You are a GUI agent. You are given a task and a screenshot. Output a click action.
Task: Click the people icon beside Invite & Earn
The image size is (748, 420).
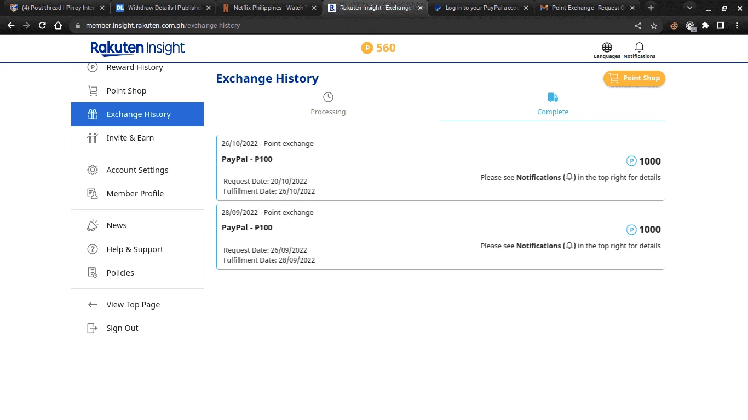(93, 138)
